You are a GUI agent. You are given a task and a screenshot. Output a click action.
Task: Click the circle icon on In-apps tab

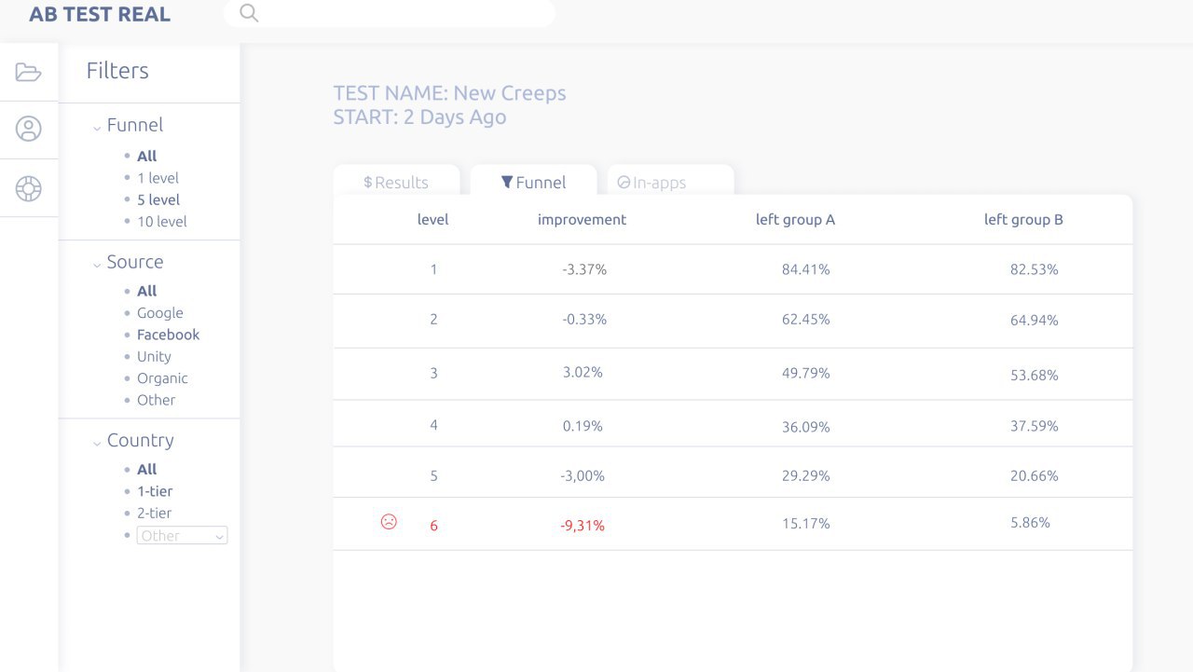624,183
